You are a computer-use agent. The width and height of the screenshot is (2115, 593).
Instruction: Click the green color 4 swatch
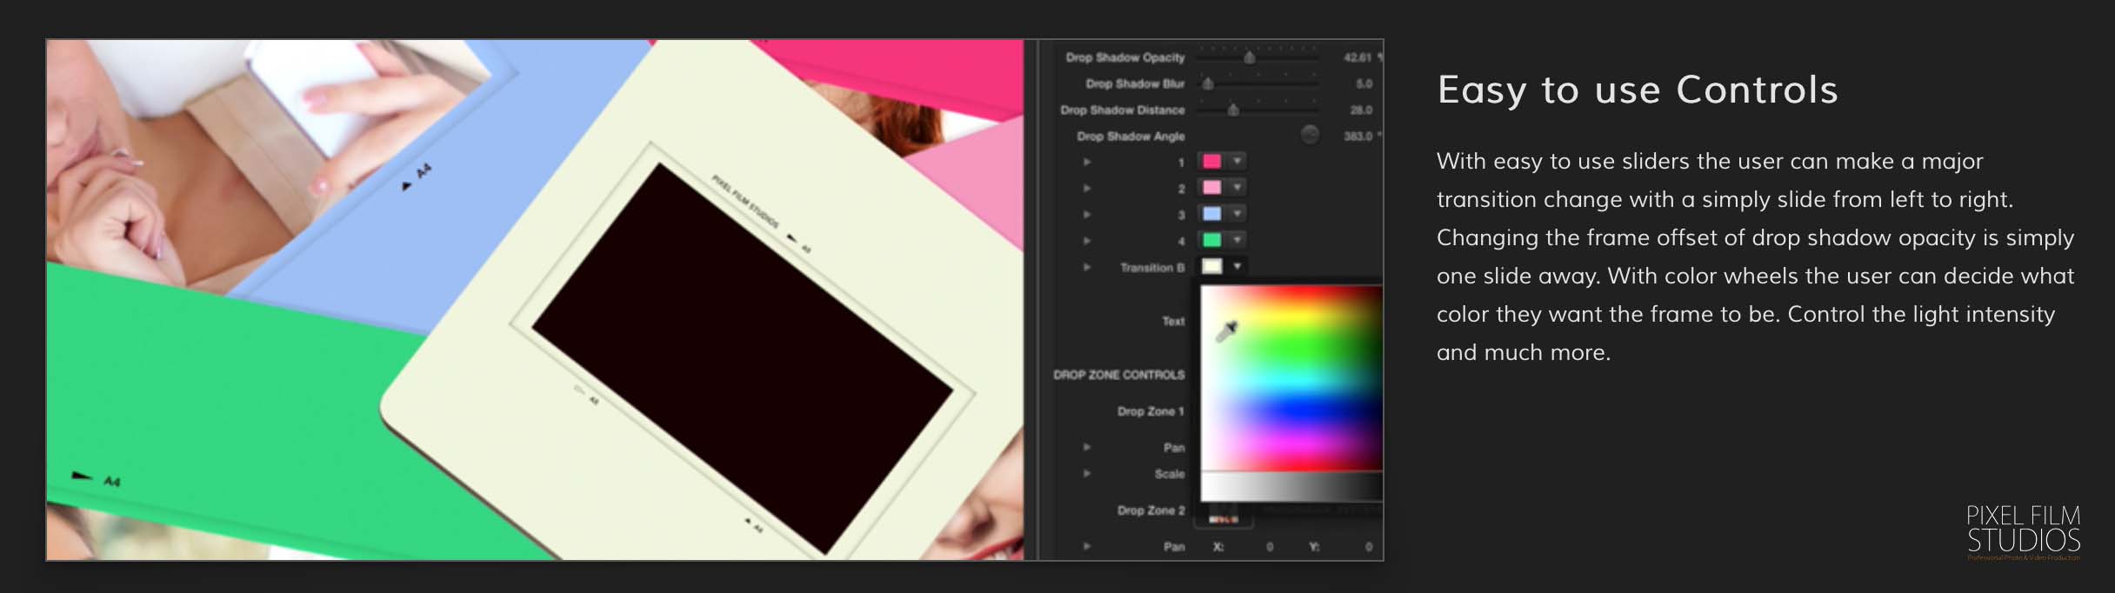(1211, 239)
